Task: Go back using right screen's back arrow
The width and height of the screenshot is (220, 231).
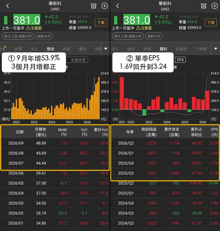Action: coord(117,6)
